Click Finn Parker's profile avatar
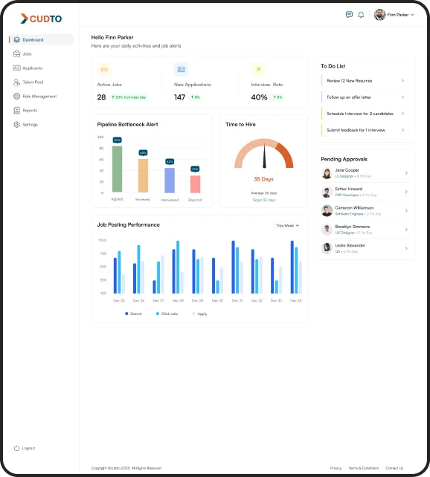 [379, 15]
